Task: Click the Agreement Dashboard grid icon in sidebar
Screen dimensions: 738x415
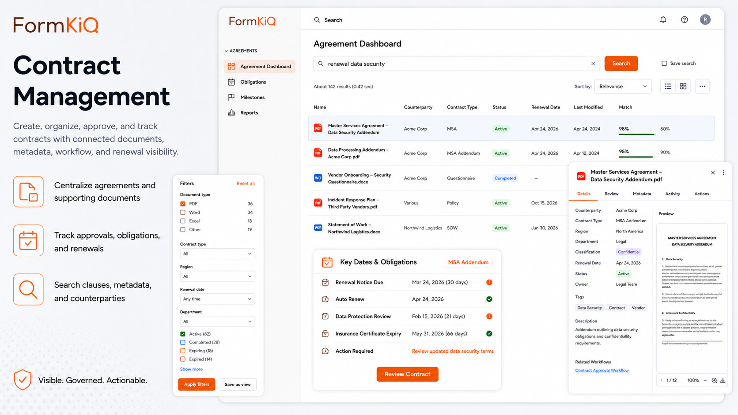Action: [x=231, y=67]
